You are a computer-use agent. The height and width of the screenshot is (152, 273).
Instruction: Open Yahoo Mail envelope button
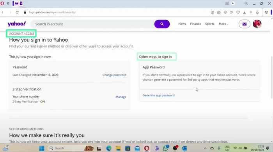[245, 24]
